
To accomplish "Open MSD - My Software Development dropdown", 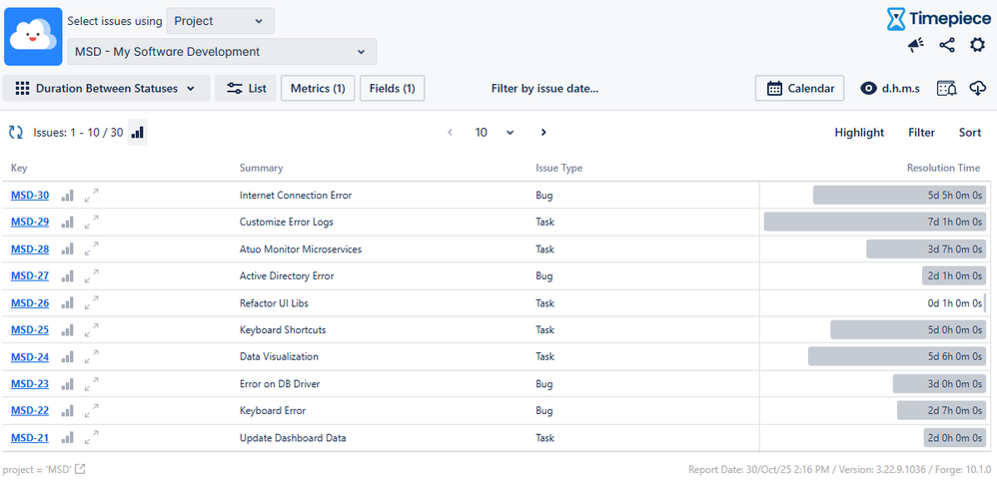I will [x=222, y=52].
